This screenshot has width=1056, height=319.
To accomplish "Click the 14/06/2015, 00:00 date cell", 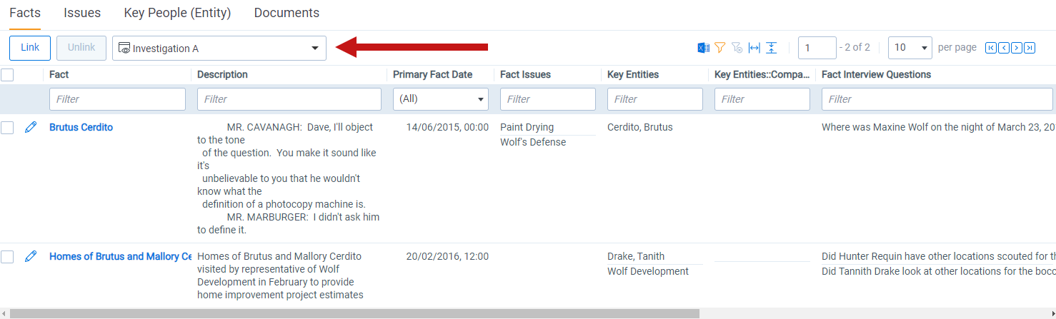I will tap(447, 127).
